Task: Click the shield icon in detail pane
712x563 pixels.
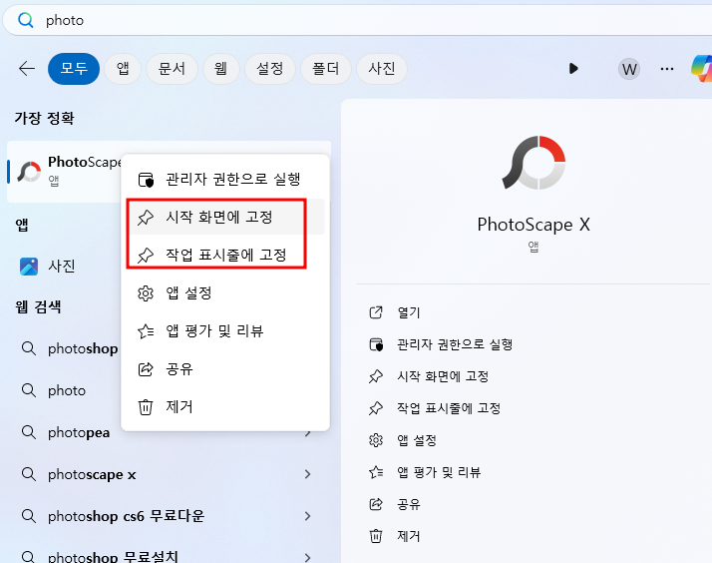Action: (376, 345)
